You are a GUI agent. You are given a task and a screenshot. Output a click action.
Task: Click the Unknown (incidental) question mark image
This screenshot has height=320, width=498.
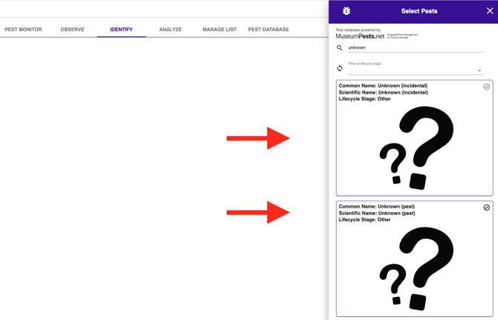click(x=415, y=147)
